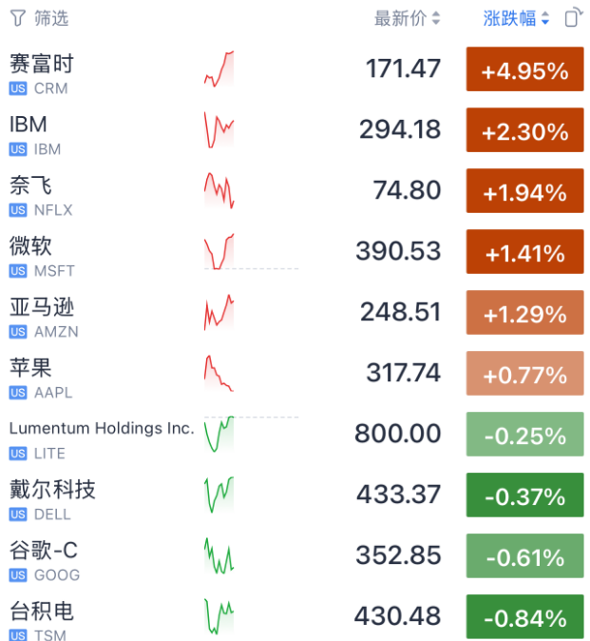
Task: Click US market tag beside GOOG
Action: coord(18,575)
